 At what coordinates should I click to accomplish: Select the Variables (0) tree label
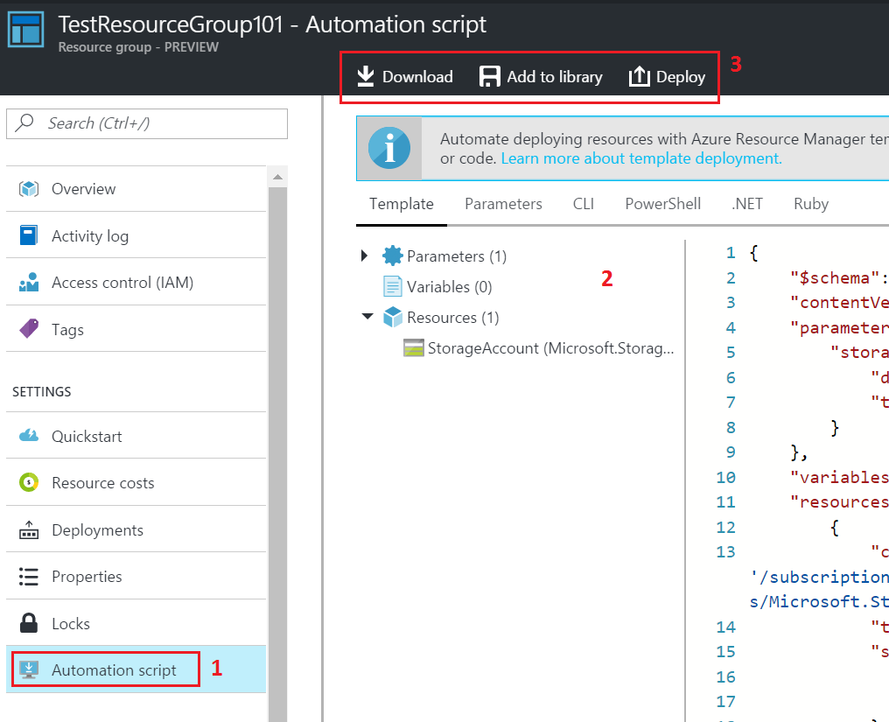tap(449, 287)
